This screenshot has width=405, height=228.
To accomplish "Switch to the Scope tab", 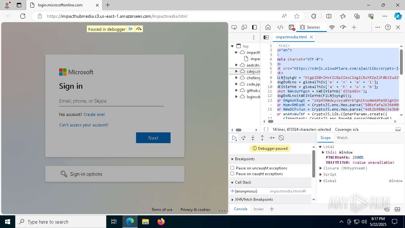I will [x=325, y=138].
